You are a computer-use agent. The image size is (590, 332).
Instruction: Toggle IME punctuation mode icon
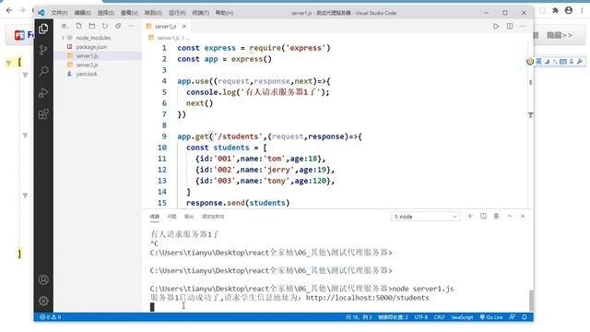(x=555, y=62)
